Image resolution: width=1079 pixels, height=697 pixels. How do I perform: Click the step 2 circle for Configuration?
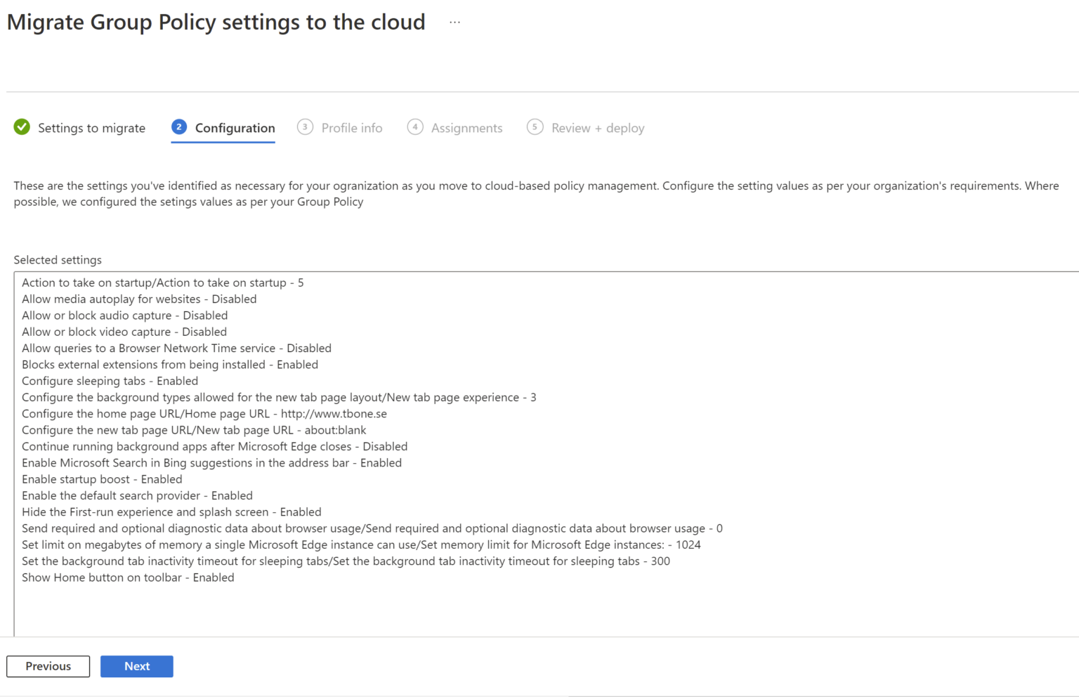pos(179,127)
